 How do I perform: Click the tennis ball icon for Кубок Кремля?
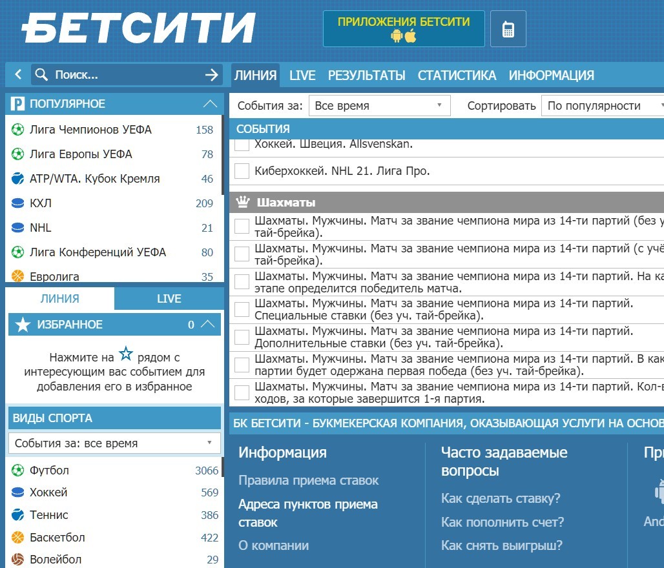point(18,179)
